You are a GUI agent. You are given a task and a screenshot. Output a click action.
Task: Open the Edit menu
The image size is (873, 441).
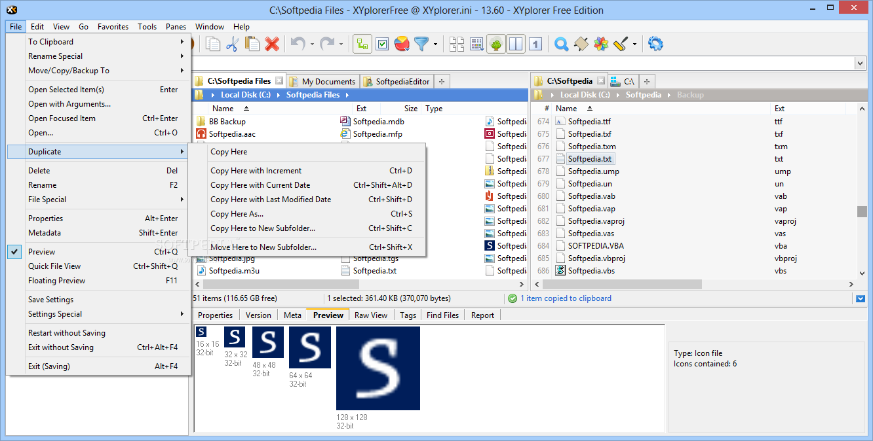(x=37, y=27)
